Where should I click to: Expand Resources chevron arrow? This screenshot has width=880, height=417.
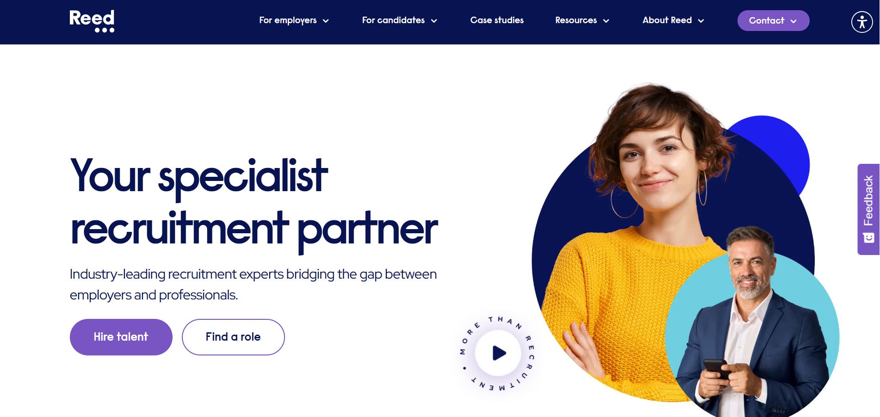click(x=606, y=21)
